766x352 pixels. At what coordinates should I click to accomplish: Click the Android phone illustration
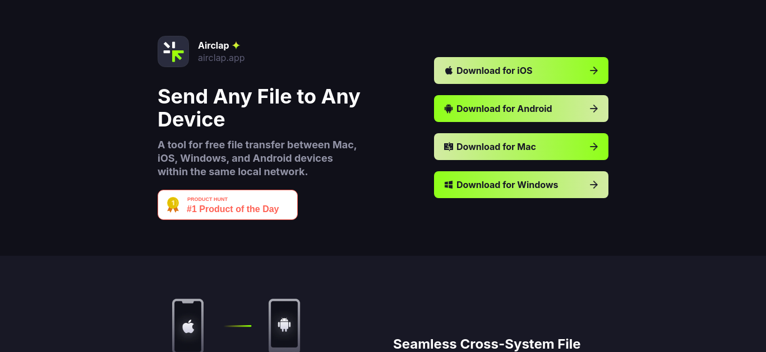(284, 325)
